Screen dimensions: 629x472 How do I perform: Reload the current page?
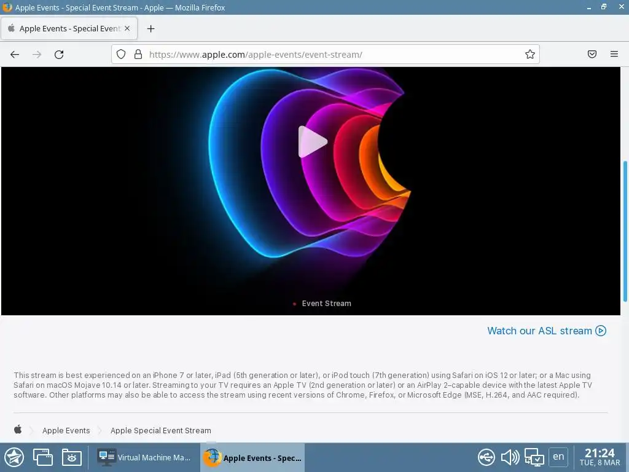[59, 55]
